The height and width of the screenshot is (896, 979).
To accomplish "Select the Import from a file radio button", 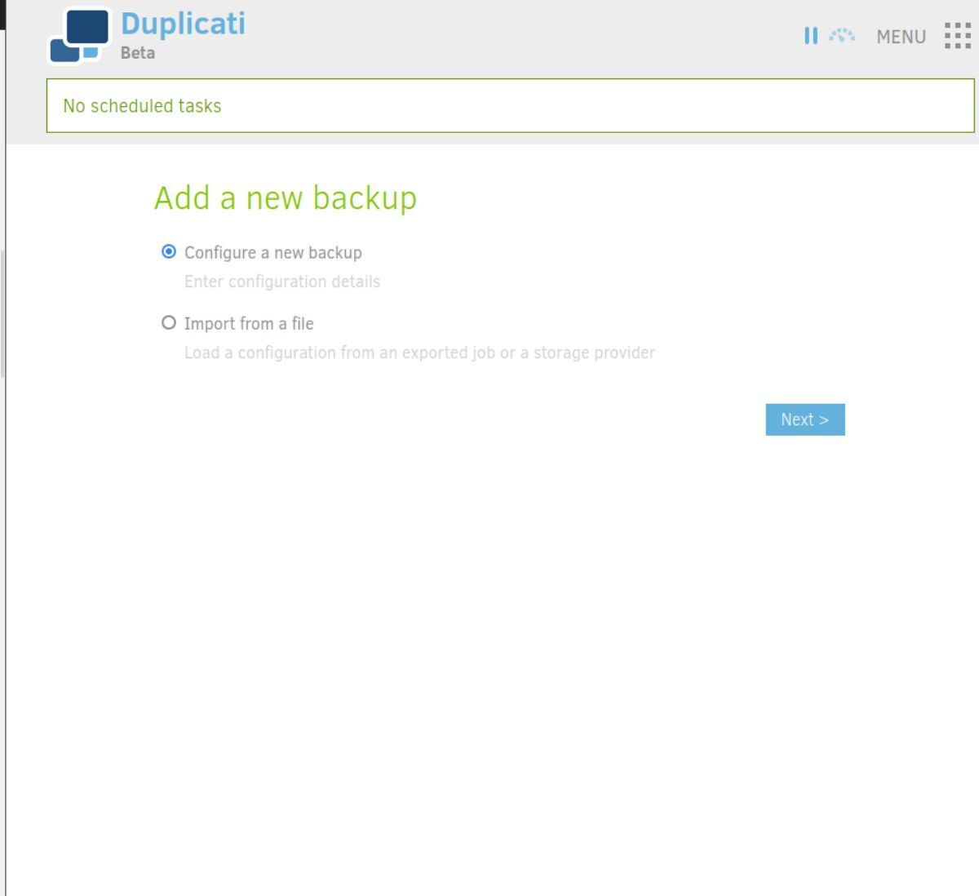I will (169, 322).
